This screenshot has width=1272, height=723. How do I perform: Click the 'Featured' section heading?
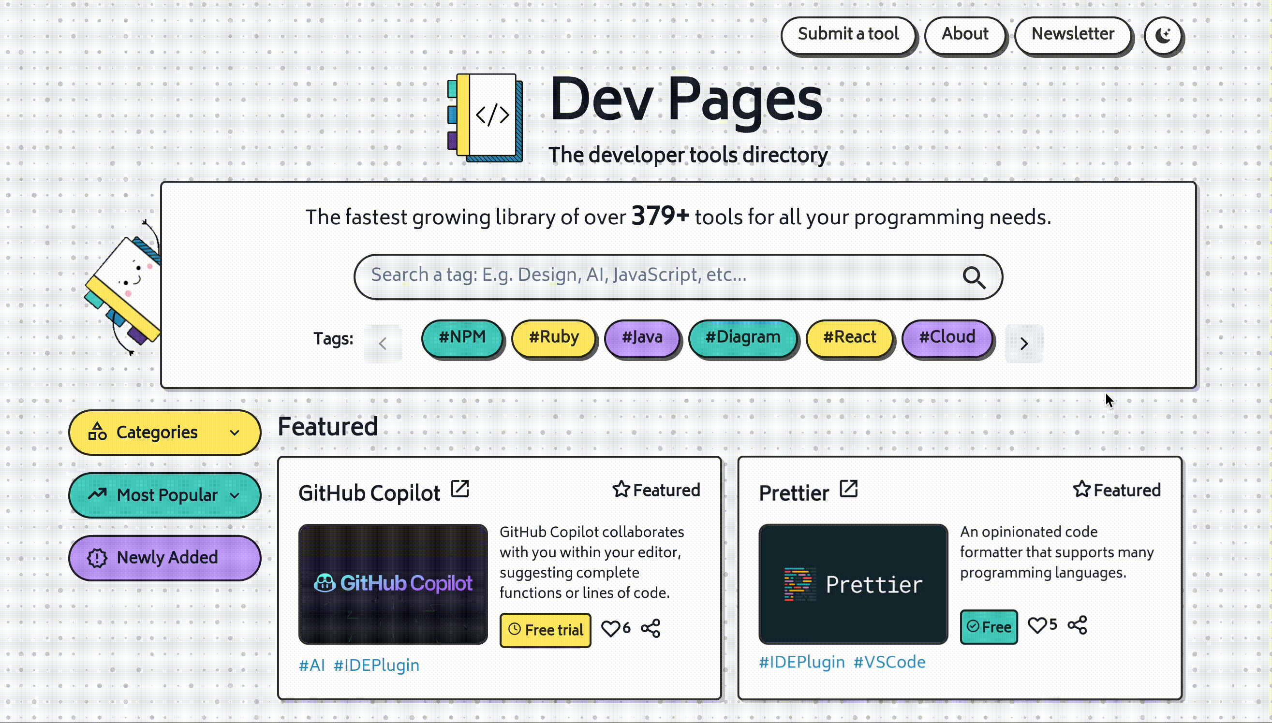pyautogui.click(x=327, y=427)
